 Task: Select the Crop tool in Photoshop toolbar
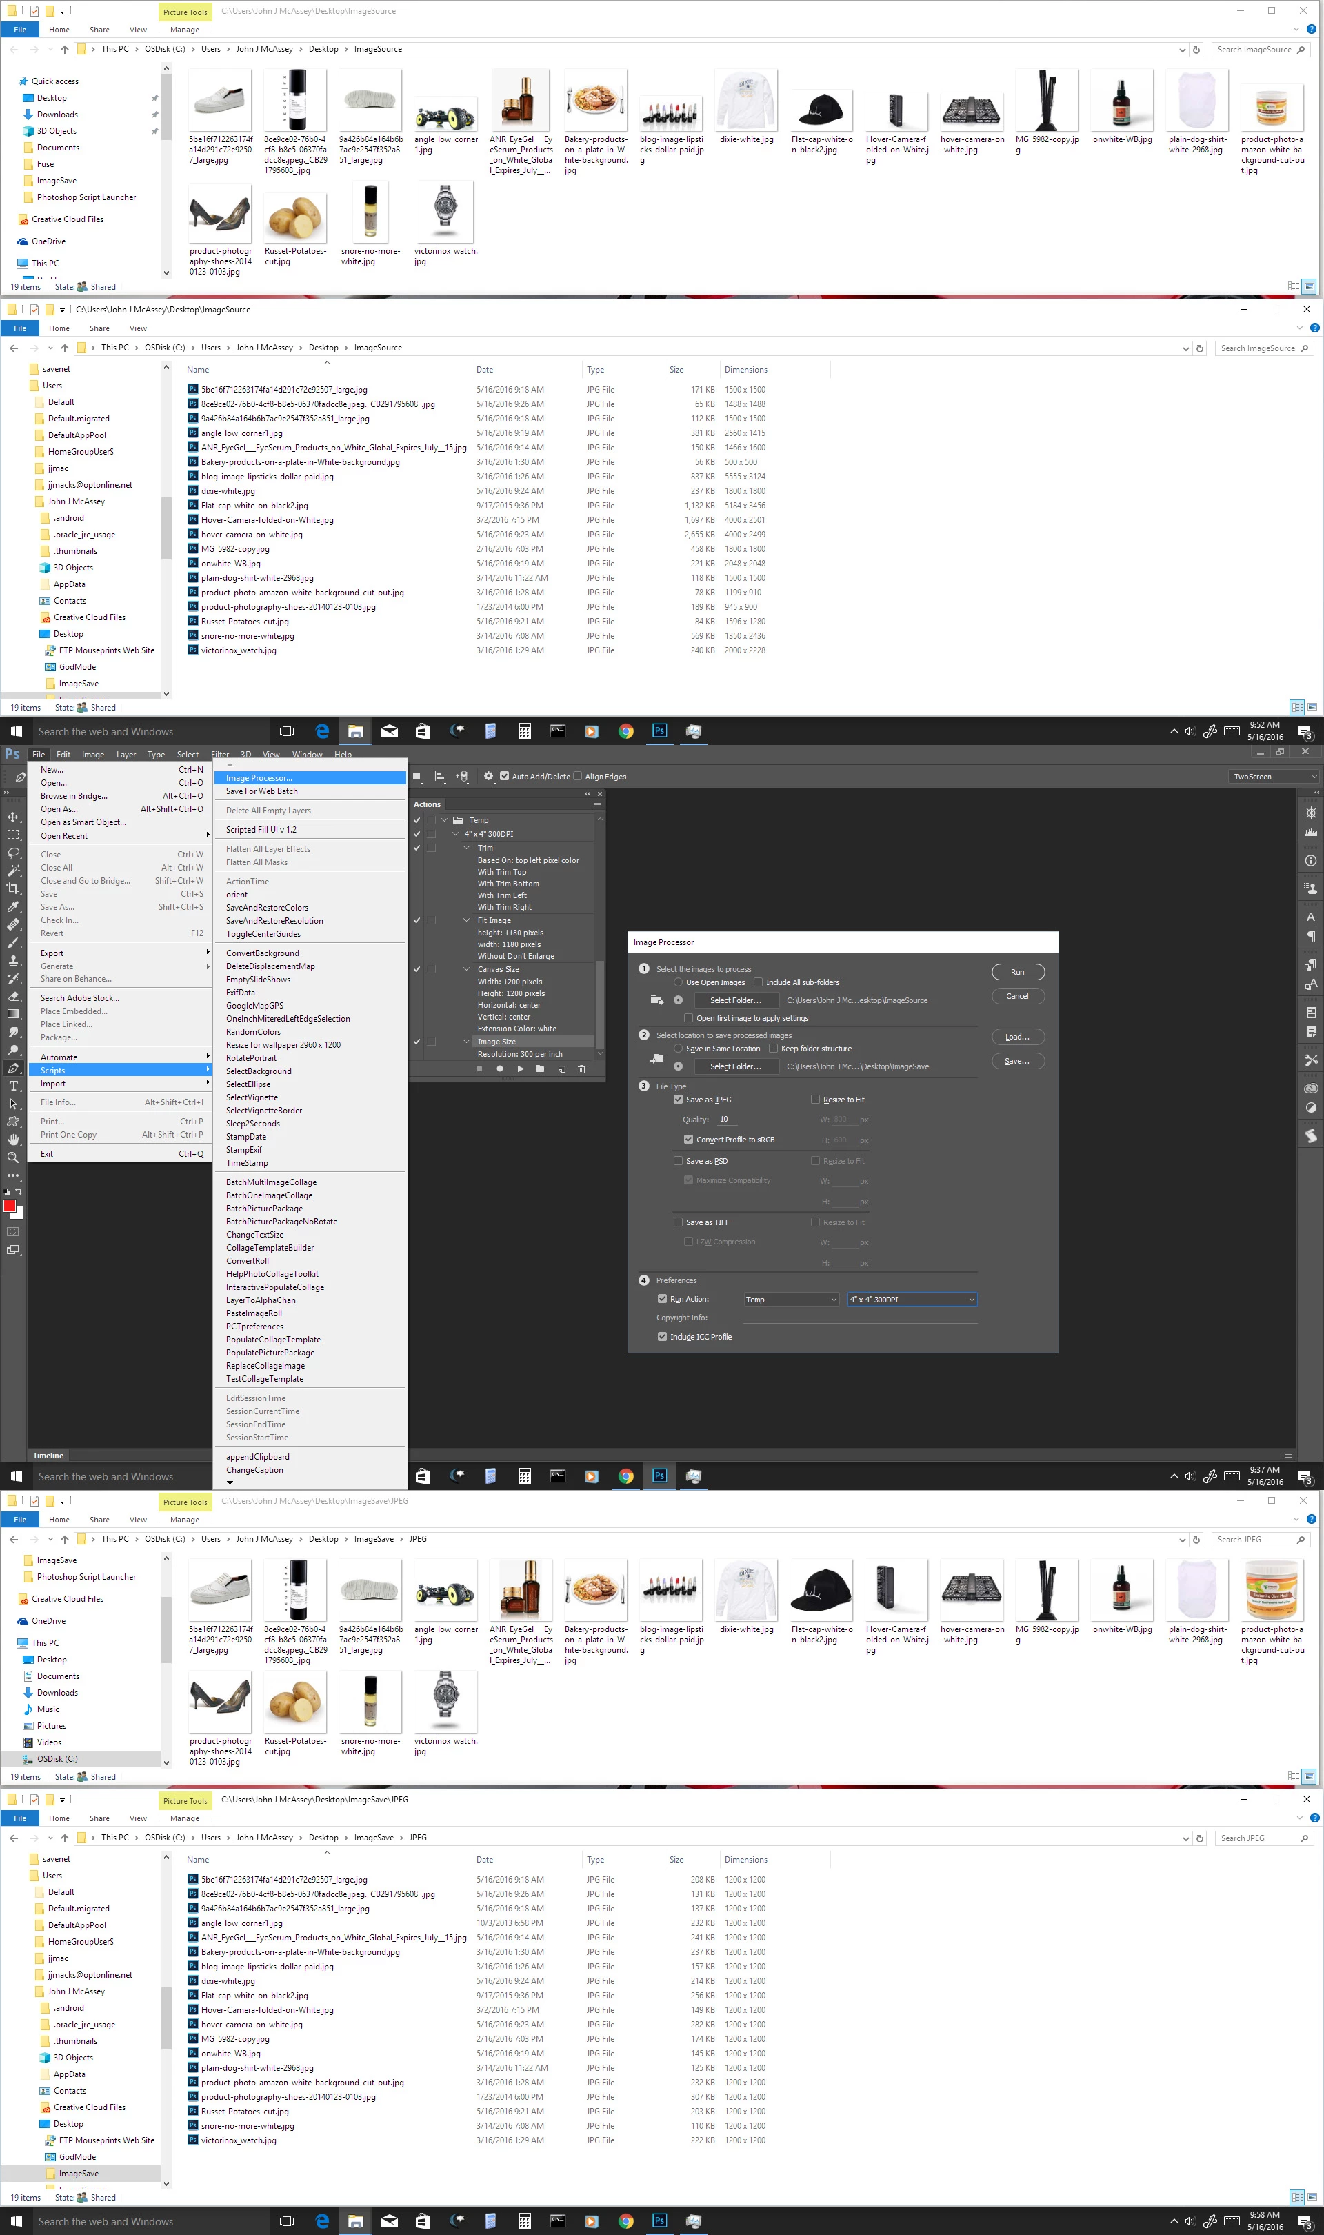pyautogui.click(x=12, y=888)
